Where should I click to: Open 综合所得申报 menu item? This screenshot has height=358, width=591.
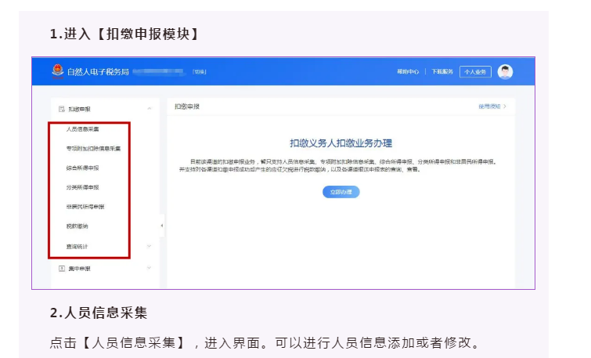click(x=82, y=168)
